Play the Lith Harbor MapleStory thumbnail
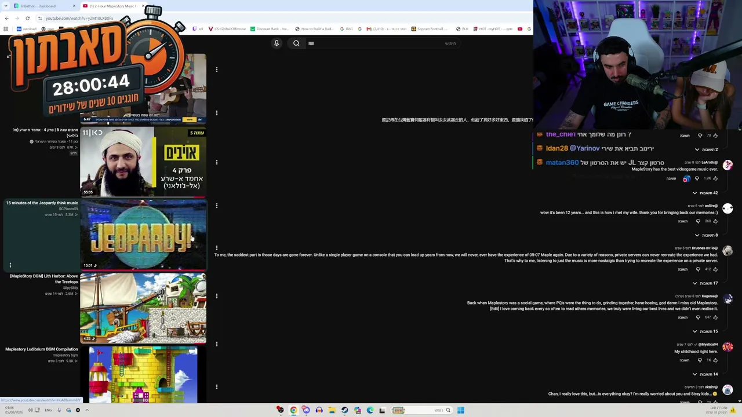742x417 pixels. tap(143, 308)
